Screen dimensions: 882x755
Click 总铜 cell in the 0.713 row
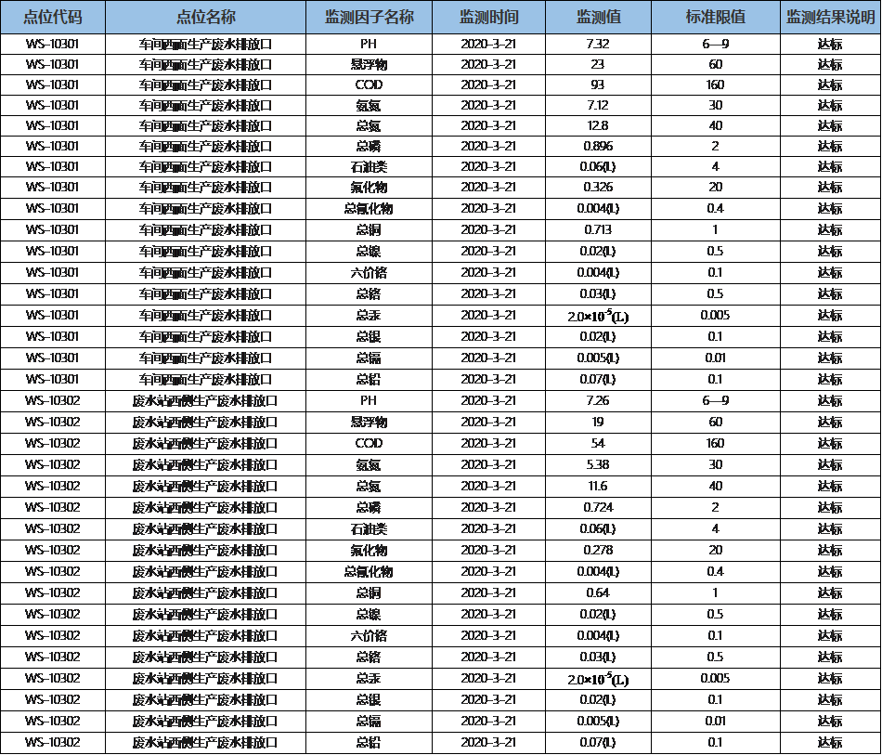[x=369, y=229]
